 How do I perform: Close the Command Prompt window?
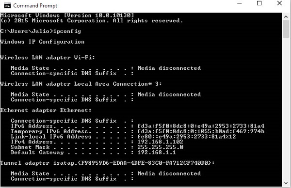279,3
